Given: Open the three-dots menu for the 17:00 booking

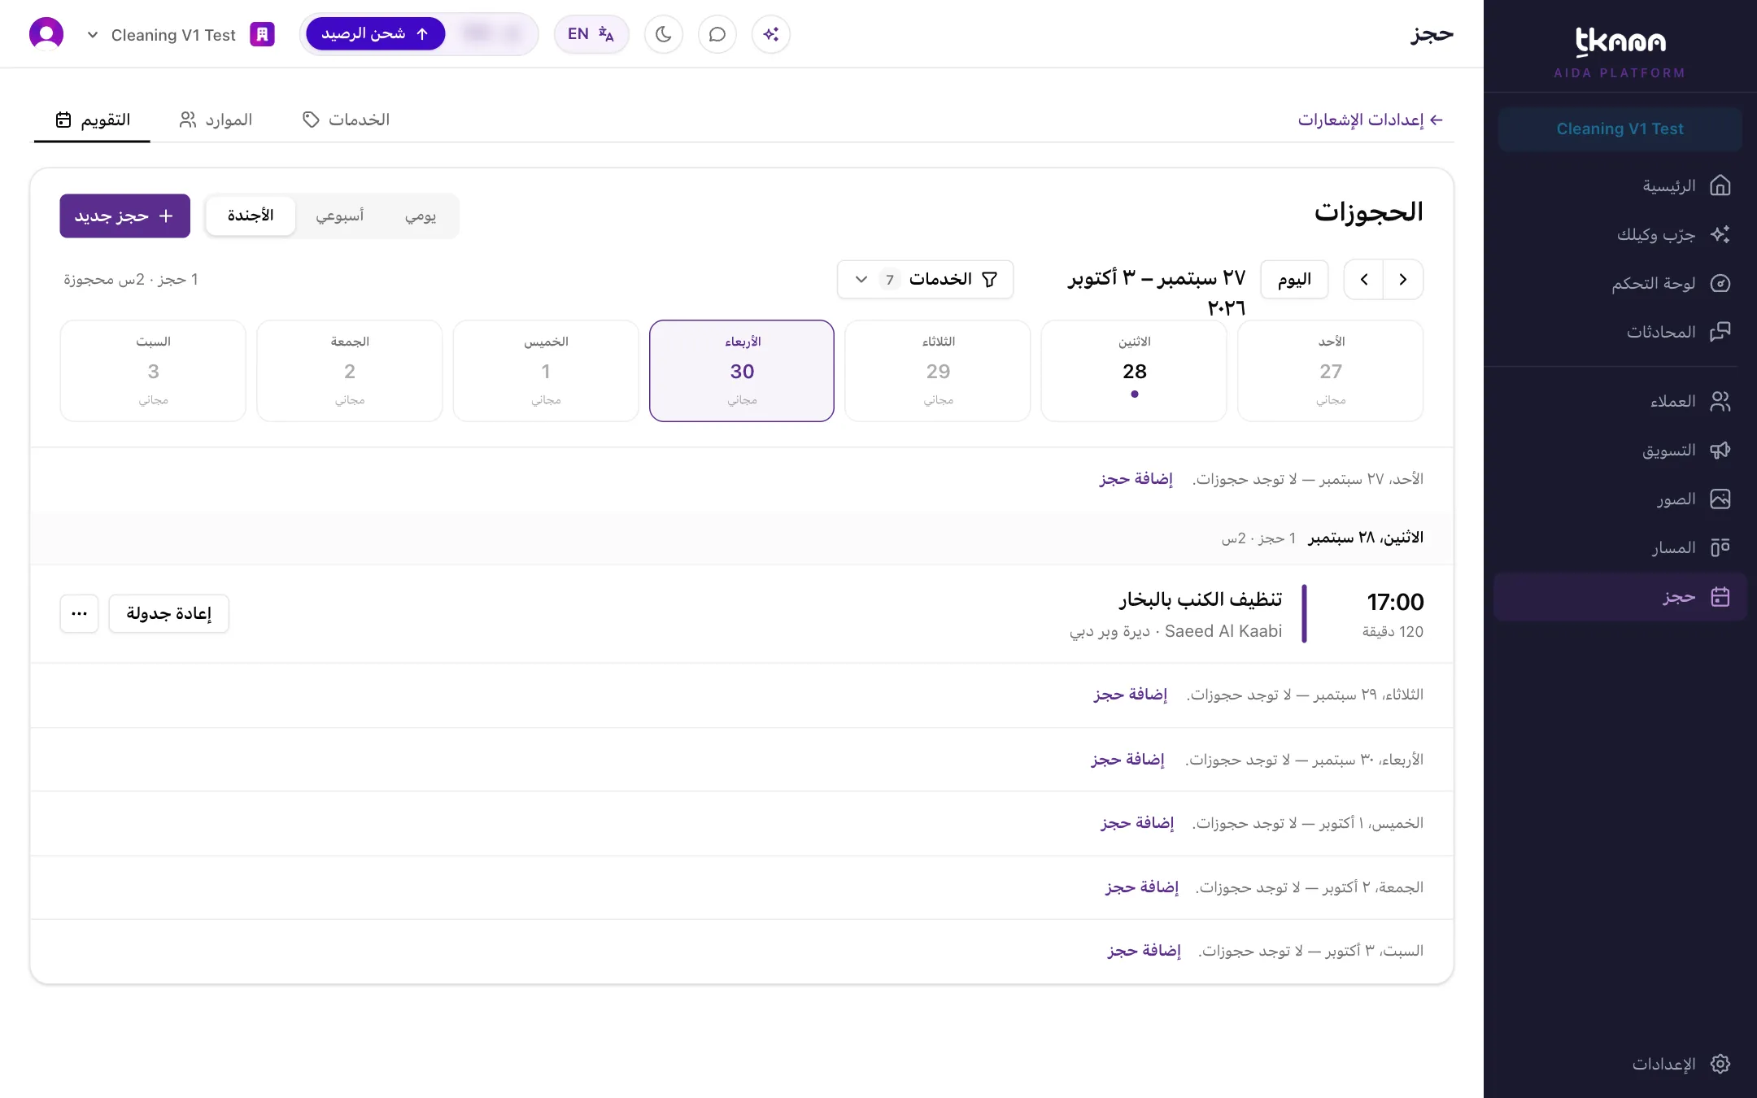Looking at the screenshot, I should [79, 613].
